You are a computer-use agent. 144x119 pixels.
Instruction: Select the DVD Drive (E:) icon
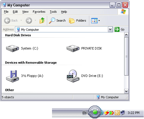(x=73, y=76)
